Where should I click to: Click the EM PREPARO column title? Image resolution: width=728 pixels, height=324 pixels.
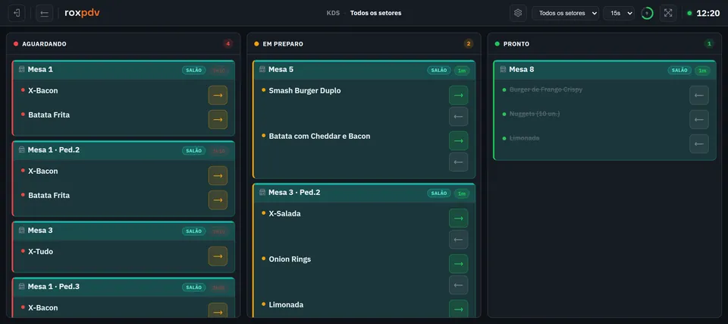283,44
